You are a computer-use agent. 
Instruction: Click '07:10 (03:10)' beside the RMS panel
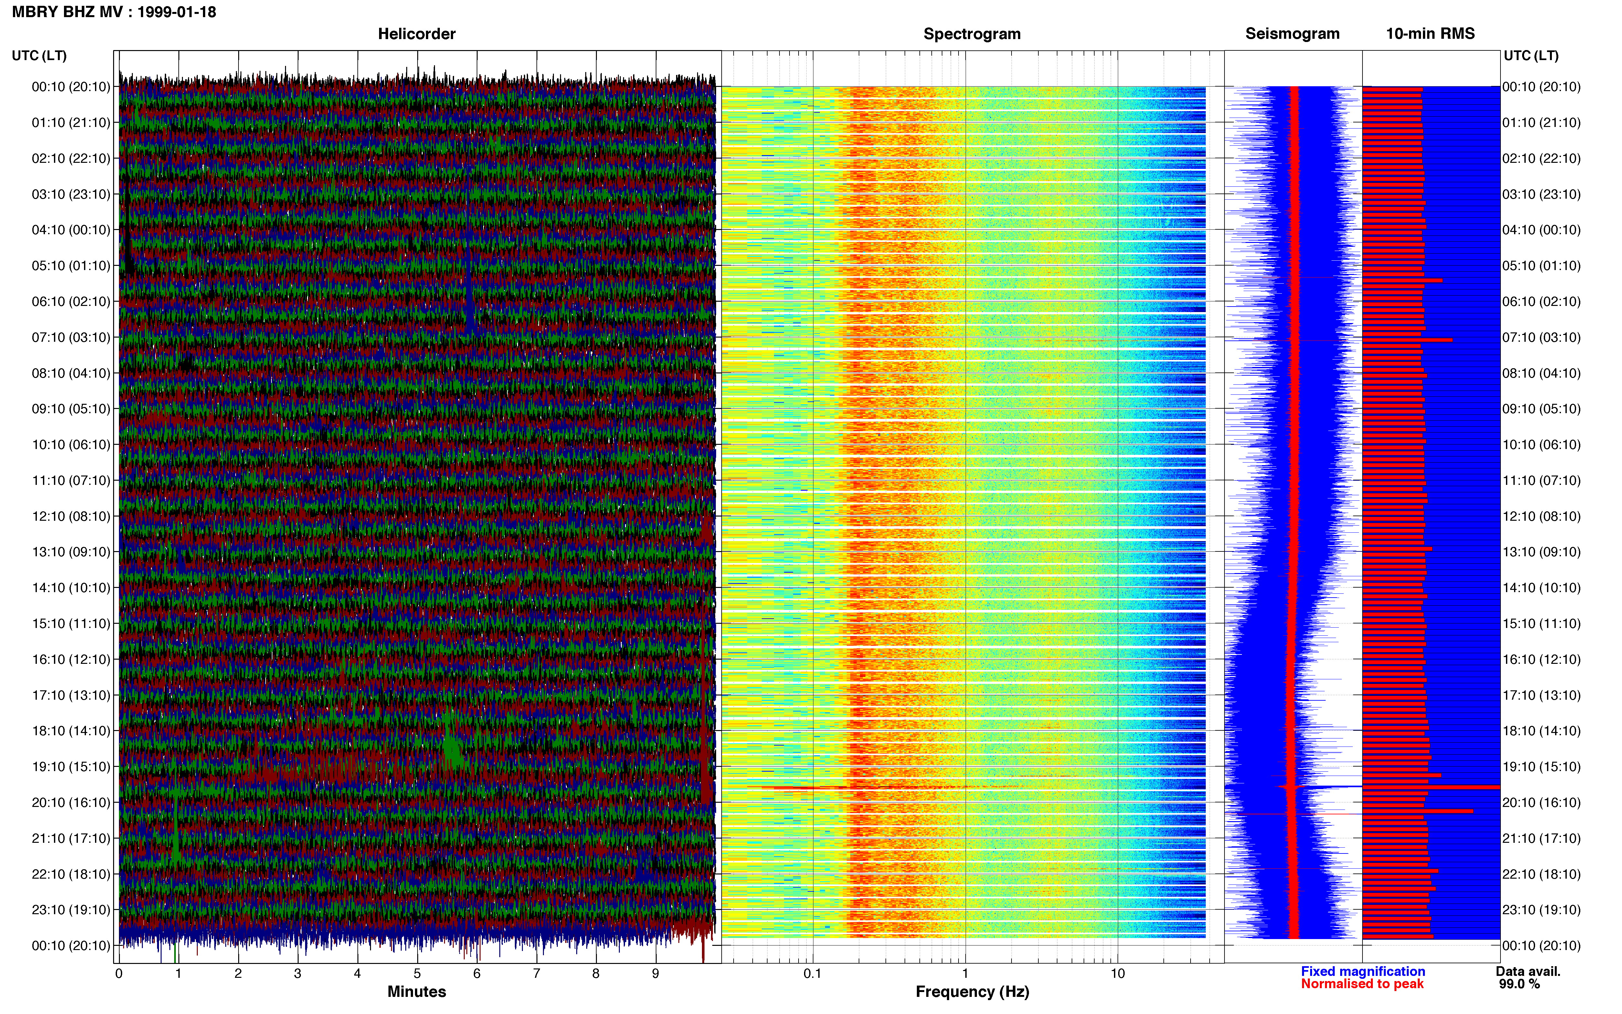[x=1542, y=337]
